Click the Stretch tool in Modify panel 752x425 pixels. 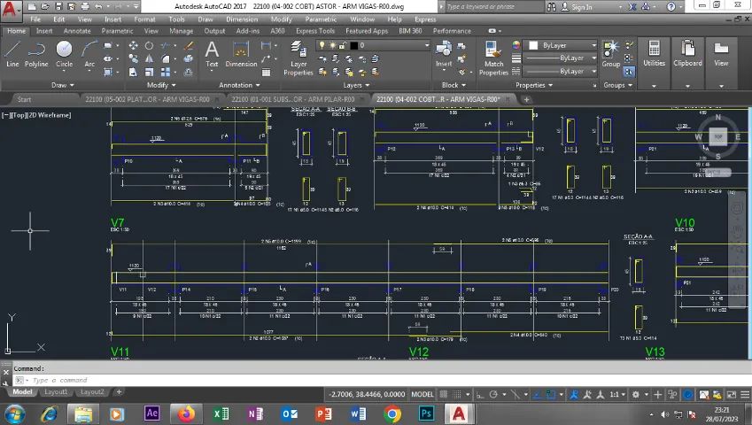pos(134,72)
